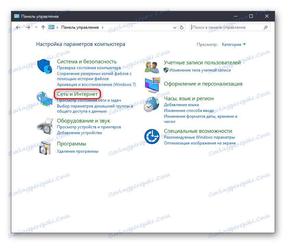Screen dimensions: 286x244
Task: Click the Control Panel icon in the address bar
Action: coord(51,27)
